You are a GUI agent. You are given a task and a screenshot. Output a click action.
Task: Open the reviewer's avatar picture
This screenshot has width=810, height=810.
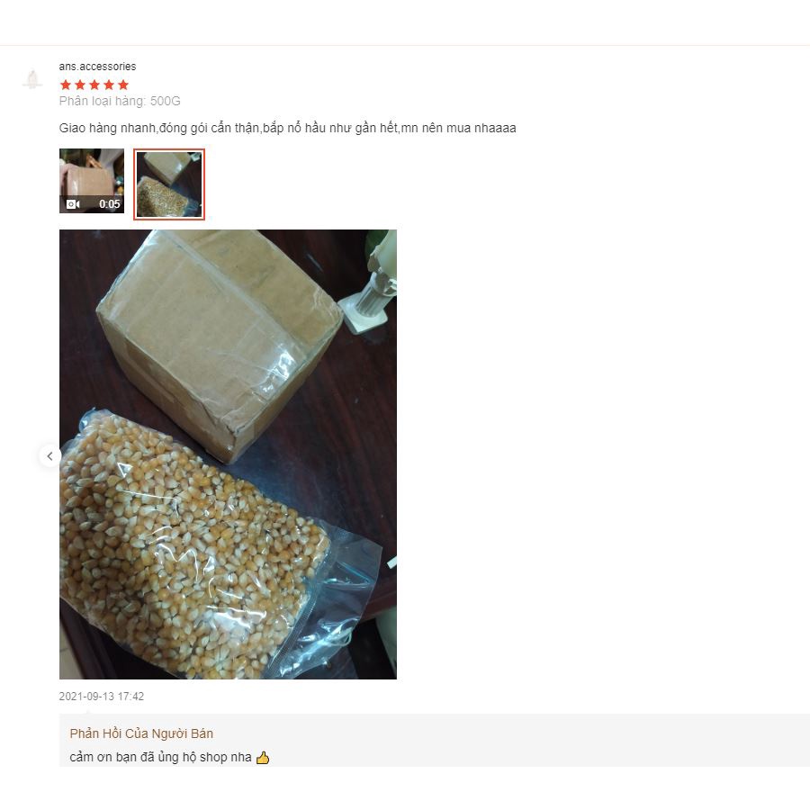pos(32,79)
